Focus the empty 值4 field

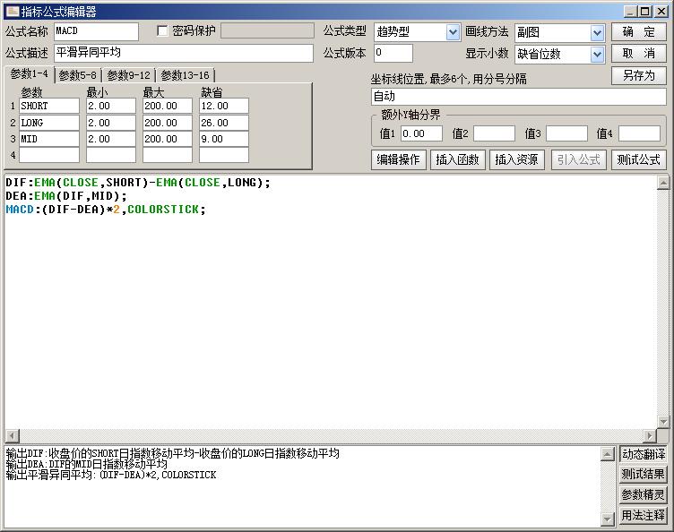pos(639,133)
